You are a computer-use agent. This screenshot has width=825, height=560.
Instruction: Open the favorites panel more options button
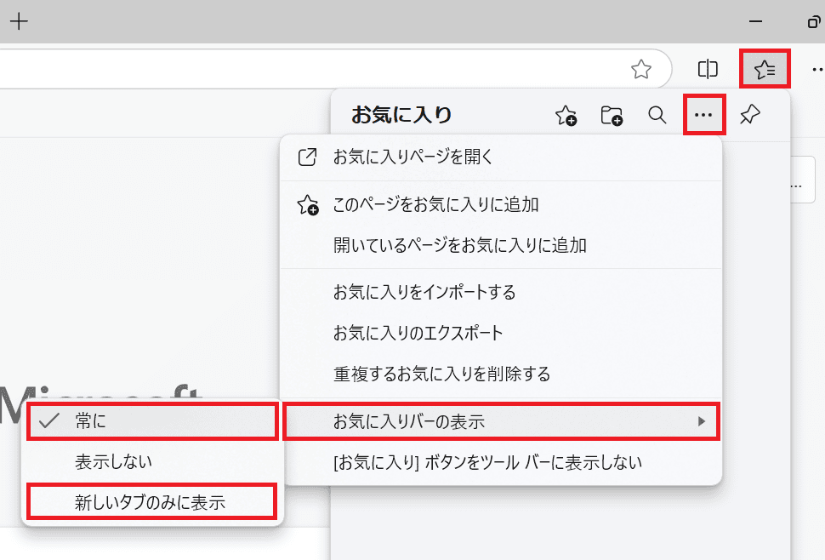704,116
